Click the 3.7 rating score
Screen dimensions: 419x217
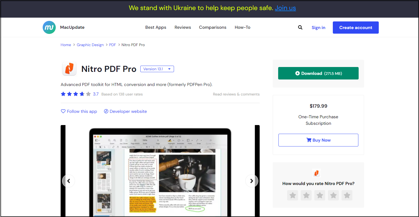click(x=96, y=94)
